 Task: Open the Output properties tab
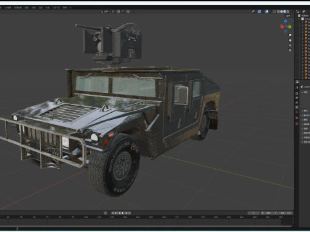pyautogui.click(x=297, y=98)
